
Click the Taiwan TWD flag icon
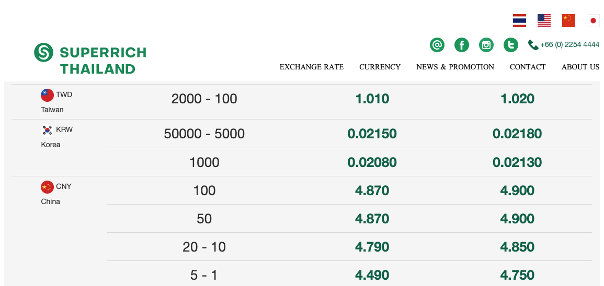48,95
